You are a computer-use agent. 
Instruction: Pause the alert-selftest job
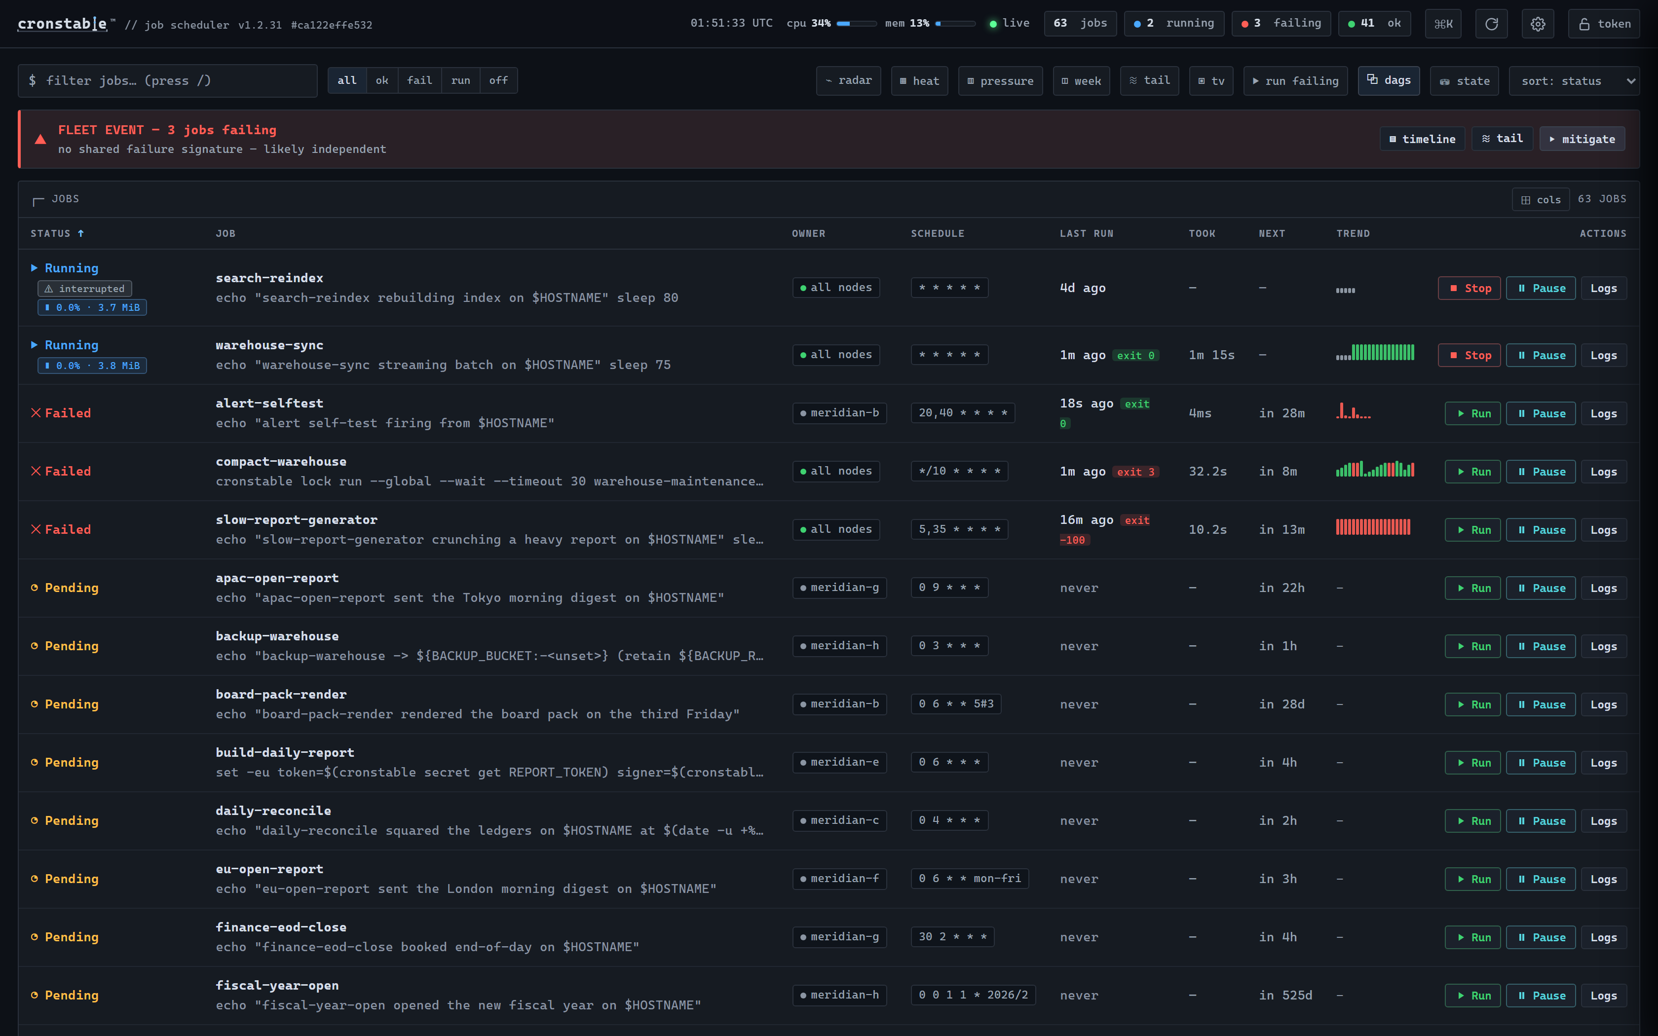pos(1541,414)
